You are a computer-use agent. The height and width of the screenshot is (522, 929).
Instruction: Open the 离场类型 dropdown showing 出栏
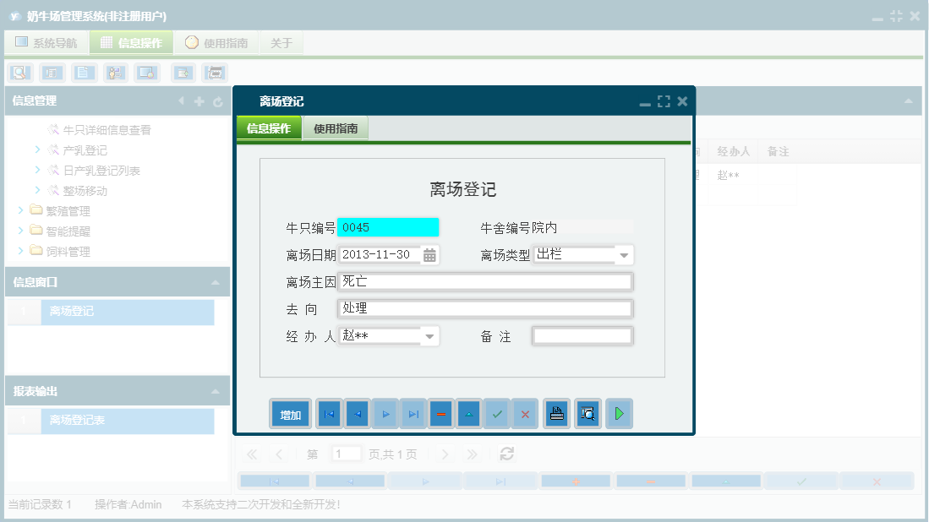click(x=622, y=254)
